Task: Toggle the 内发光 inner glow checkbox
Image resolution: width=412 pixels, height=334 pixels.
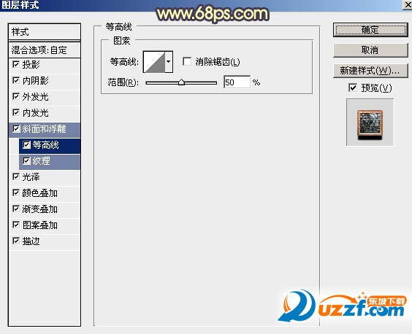Action: (16, 112)
